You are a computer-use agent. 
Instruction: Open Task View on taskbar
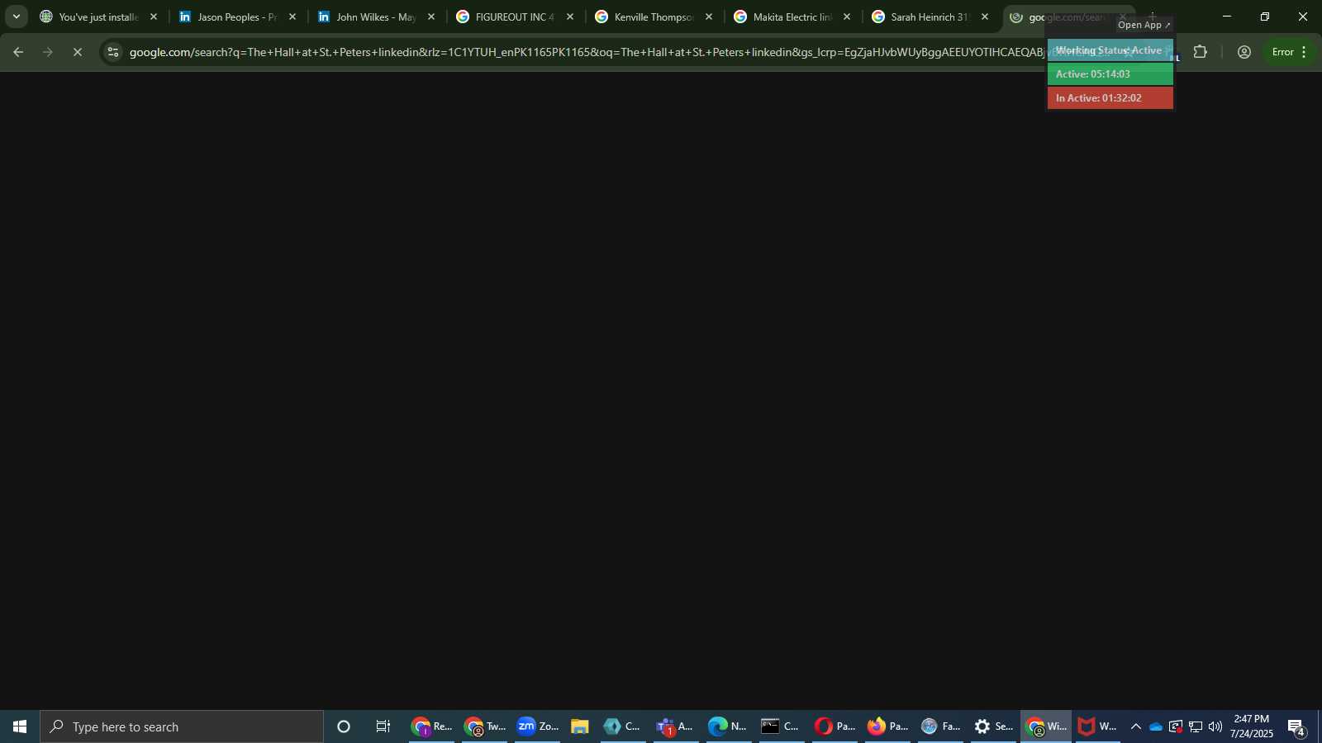coord(383,726)
